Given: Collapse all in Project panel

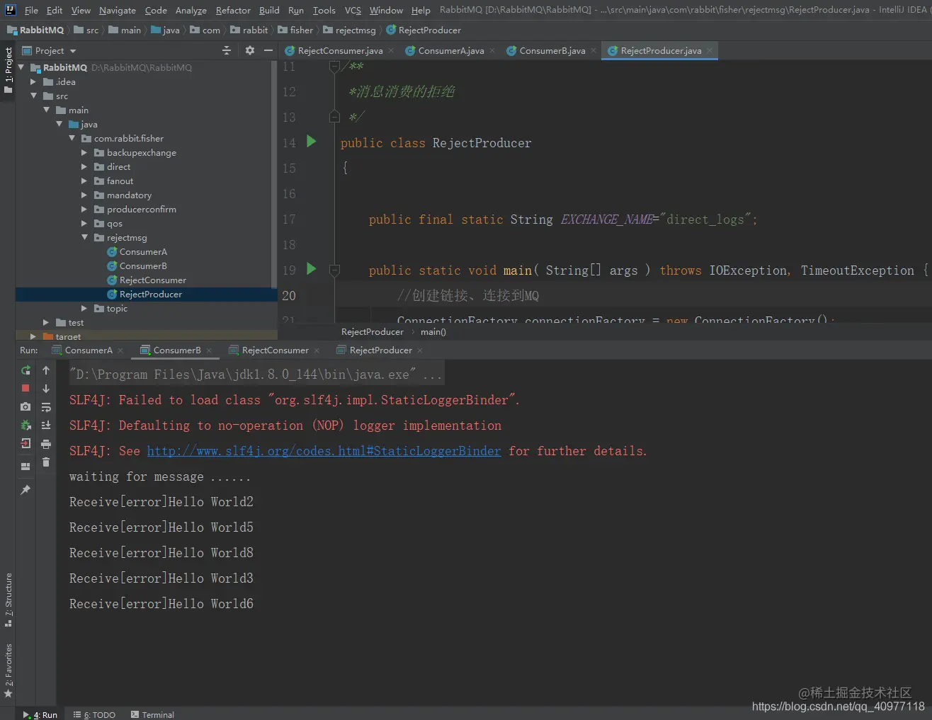Looking at the screenshot, I should [x=227, y=50].
